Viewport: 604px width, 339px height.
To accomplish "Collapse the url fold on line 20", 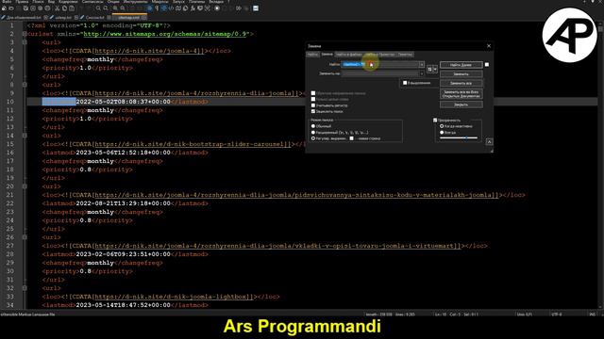I will click(25, 186).
